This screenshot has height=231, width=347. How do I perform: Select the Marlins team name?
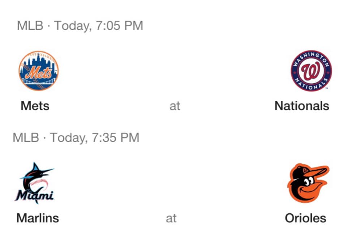tap(38, 218)
